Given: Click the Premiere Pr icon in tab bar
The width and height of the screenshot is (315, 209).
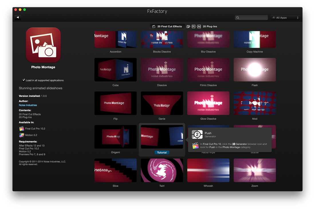Looking at the screenshot, I should 194,26.
